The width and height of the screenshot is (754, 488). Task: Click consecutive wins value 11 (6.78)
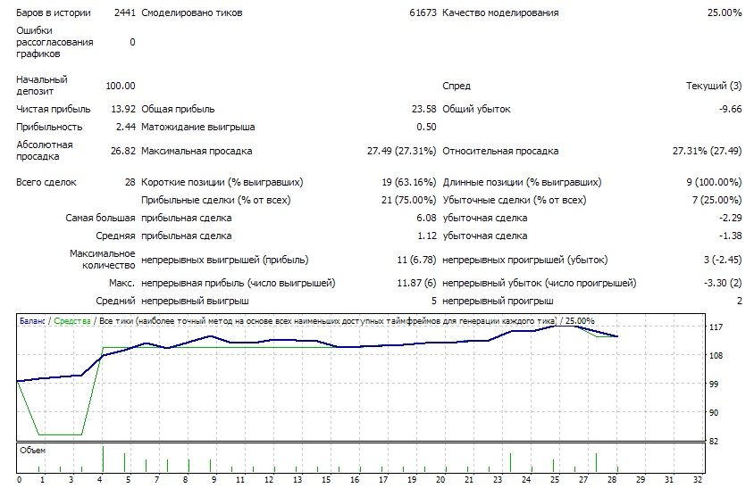click(x=416, y=261)
